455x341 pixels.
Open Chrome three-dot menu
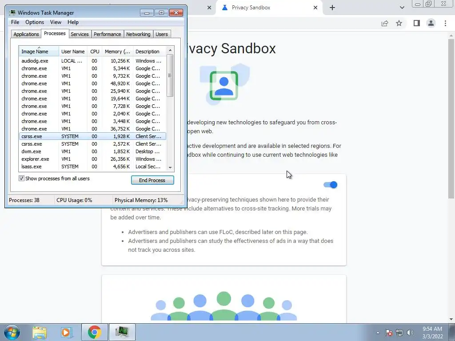pos(445,23)
